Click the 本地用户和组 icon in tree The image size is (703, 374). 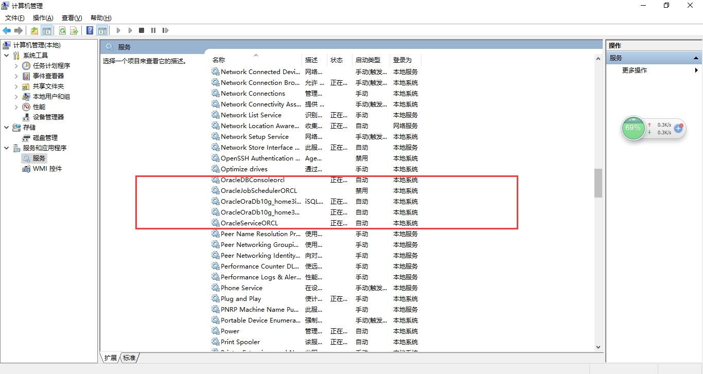26,97
